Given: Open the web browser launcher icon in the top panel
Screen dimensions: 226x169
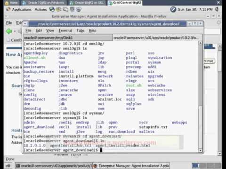Looking at the screenshot, I should click(52, 9).
